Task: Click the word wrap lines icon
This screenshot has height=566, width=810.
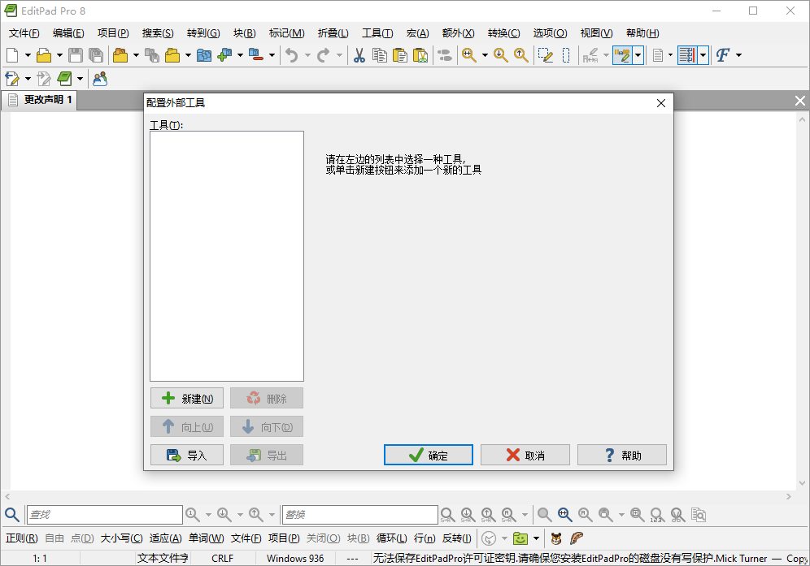Action: pyautogui.click(x=687, y=55)
